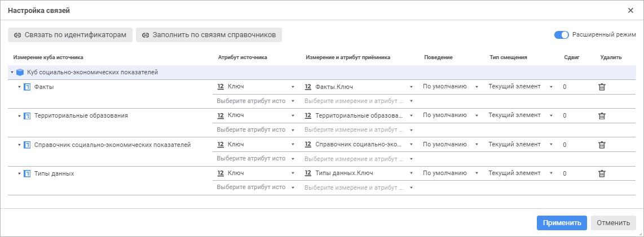Viewport: 644px width, 237px height.
Task: Open Поведение dropdown in Факты row
Action: (x=451, y=87)
